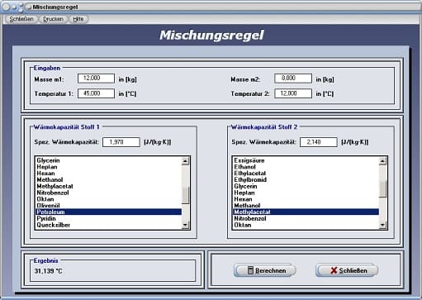Click Stoff 2 list scroll up arrow
The image size is (422, 300).
click(x=382, y=161)
